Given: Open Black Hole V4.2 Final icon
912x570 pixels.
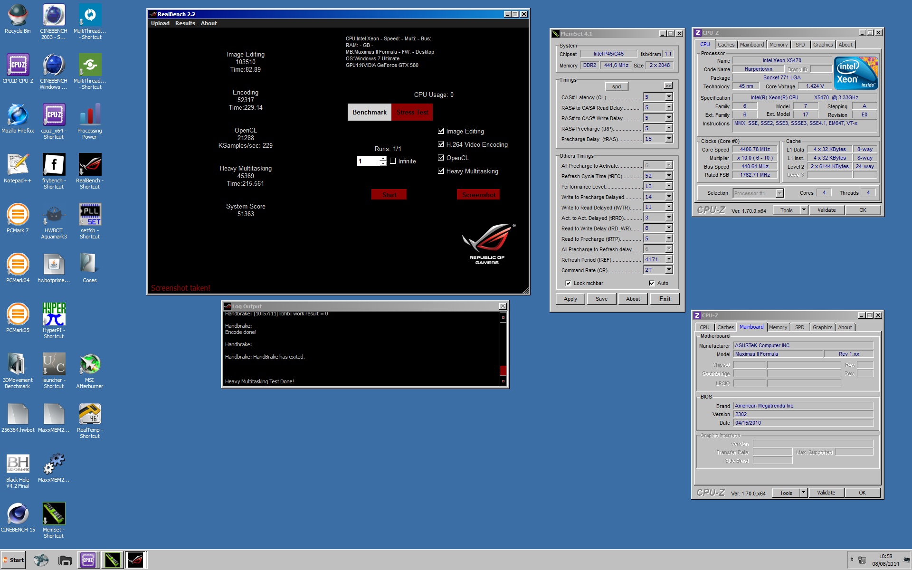Looking at the screenshot, I should point(18,471).
